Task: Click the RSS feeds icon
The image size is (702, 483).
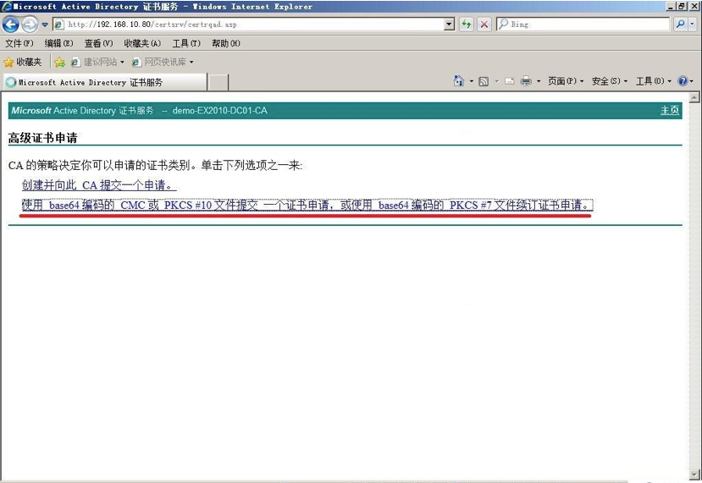Action: tap(484, 81)
